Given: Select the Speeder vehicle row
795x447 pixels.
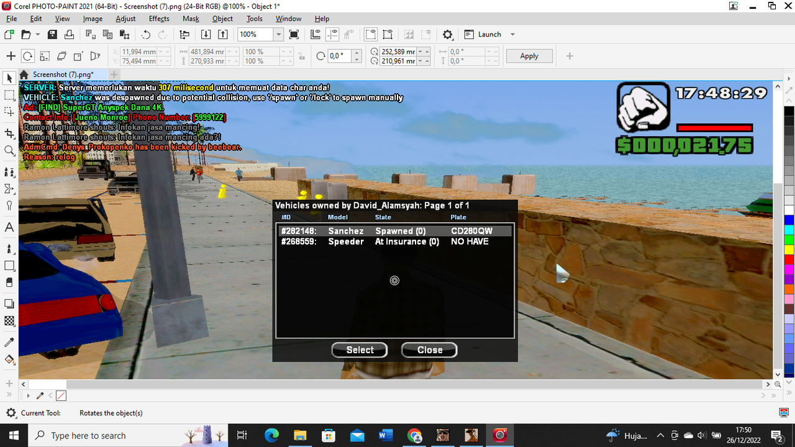Looking at the screenshot, I should 394,242.
